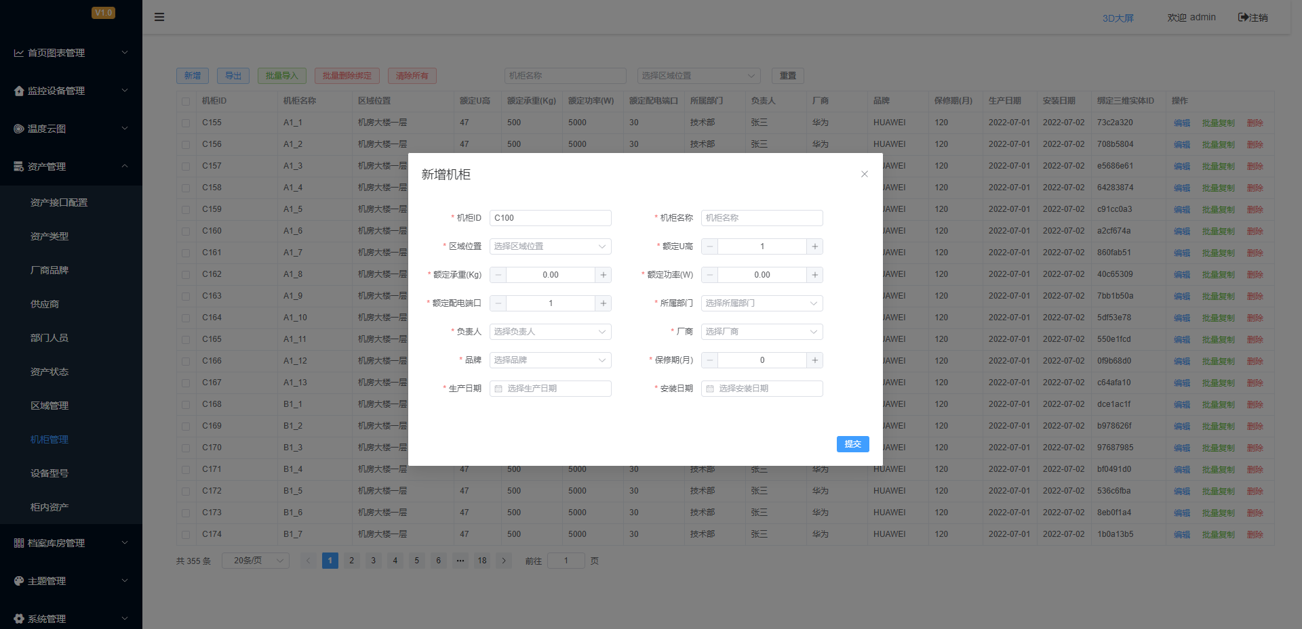Viewport: 1302px width, 629px height.
Task: Click 系统管理 gear icon
Action: click(19, 619)
